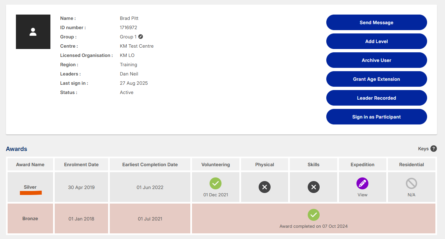Screen dimensions: 445x239
Task: Open the Keys help question mark icon
Action: pyautogui.click(x=433, y=149)
